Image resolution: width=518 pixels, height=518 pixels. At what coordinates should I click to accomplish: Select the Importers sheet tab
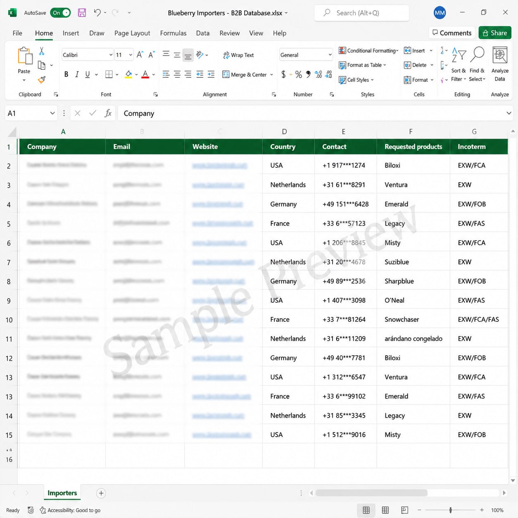click(x=62, y=493)
